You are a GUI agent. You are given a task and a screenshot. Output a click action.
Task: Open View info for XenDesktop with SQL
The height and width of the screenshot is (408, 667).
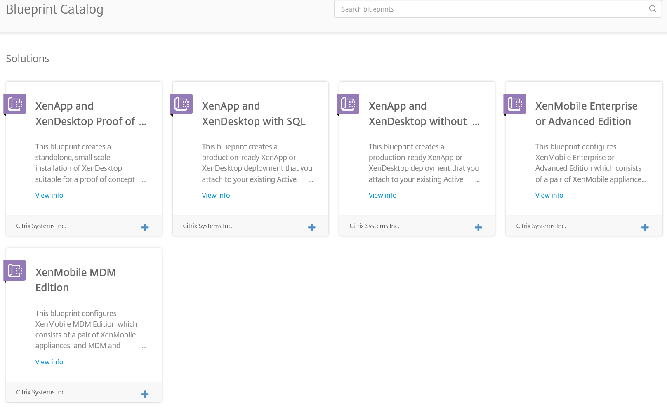point(216,196)
